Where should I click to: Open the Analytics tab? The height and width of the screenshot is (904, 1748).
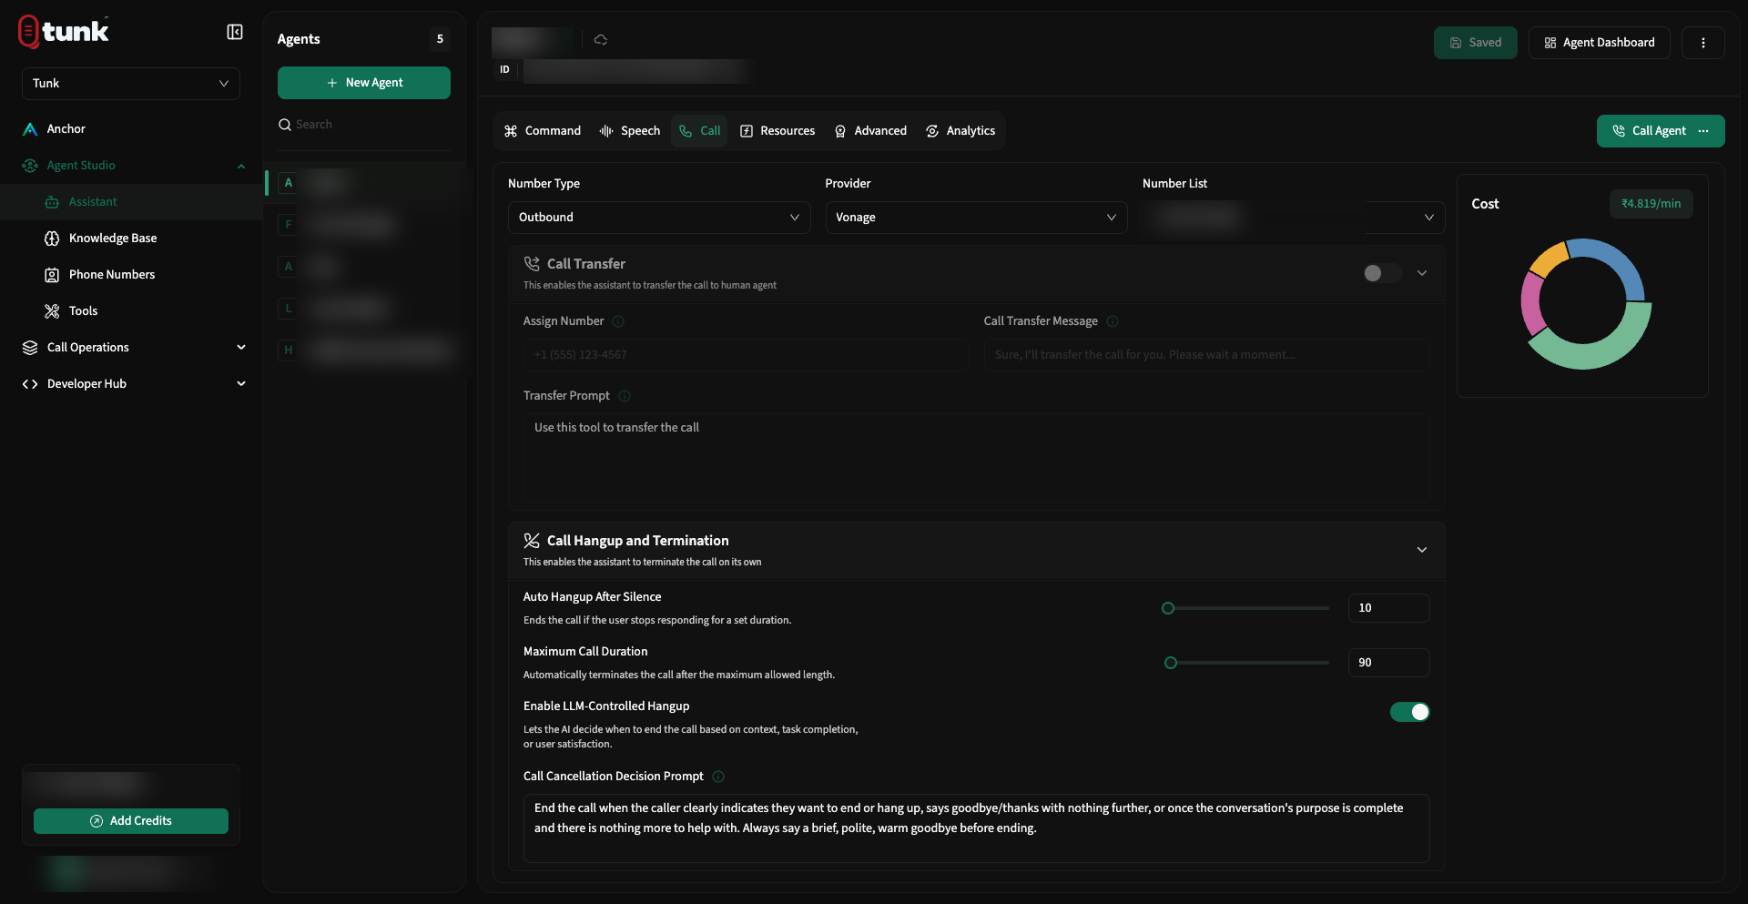(960, 131)
